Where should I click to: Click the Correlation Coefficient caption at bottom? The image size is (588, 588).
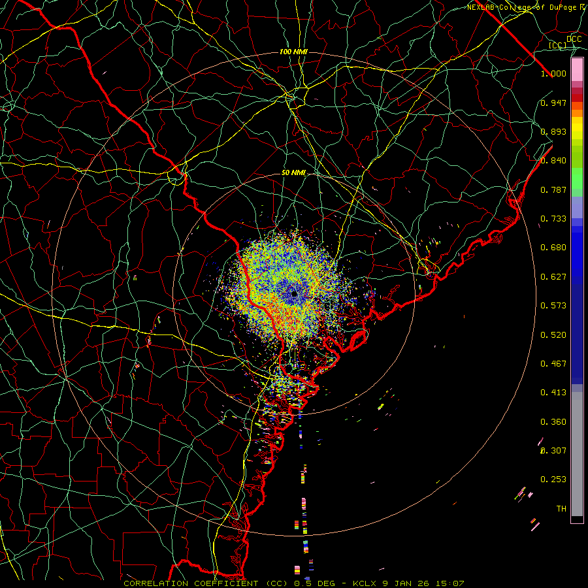point(293,584)
